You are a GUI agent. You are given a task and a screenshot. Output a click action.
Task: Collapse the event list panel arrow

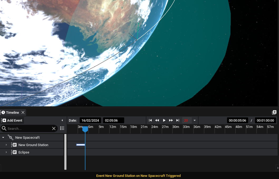coord(62,120)
